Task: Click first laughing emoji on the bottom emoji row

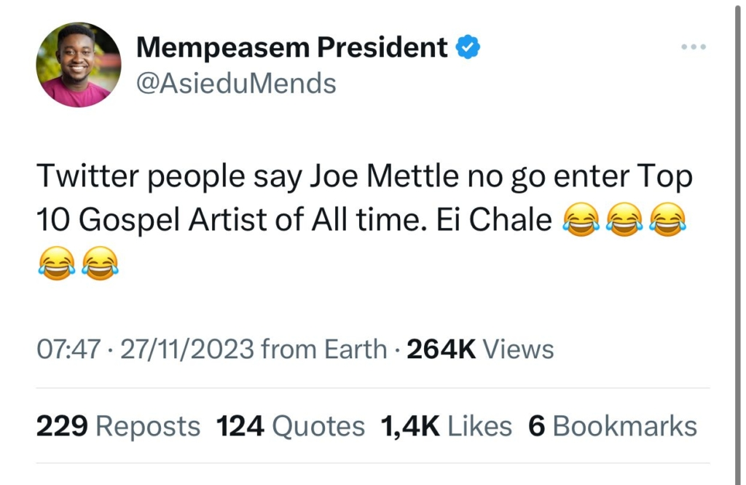Action: [x=56, y=262]
